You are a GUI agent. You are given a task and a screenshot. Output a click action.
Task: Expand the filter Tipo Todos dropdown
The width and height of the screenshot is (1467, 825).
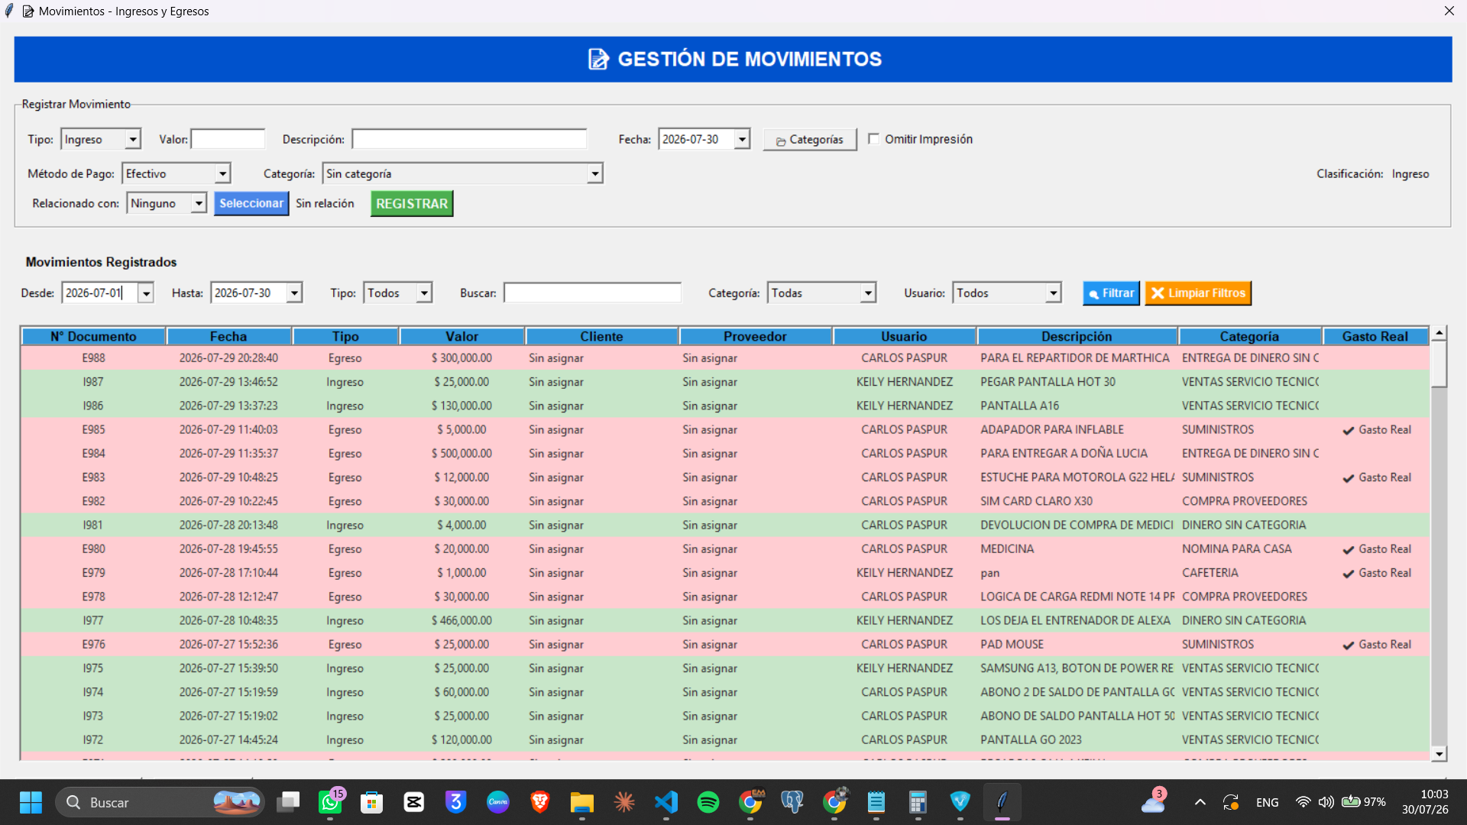coord(424,293)
